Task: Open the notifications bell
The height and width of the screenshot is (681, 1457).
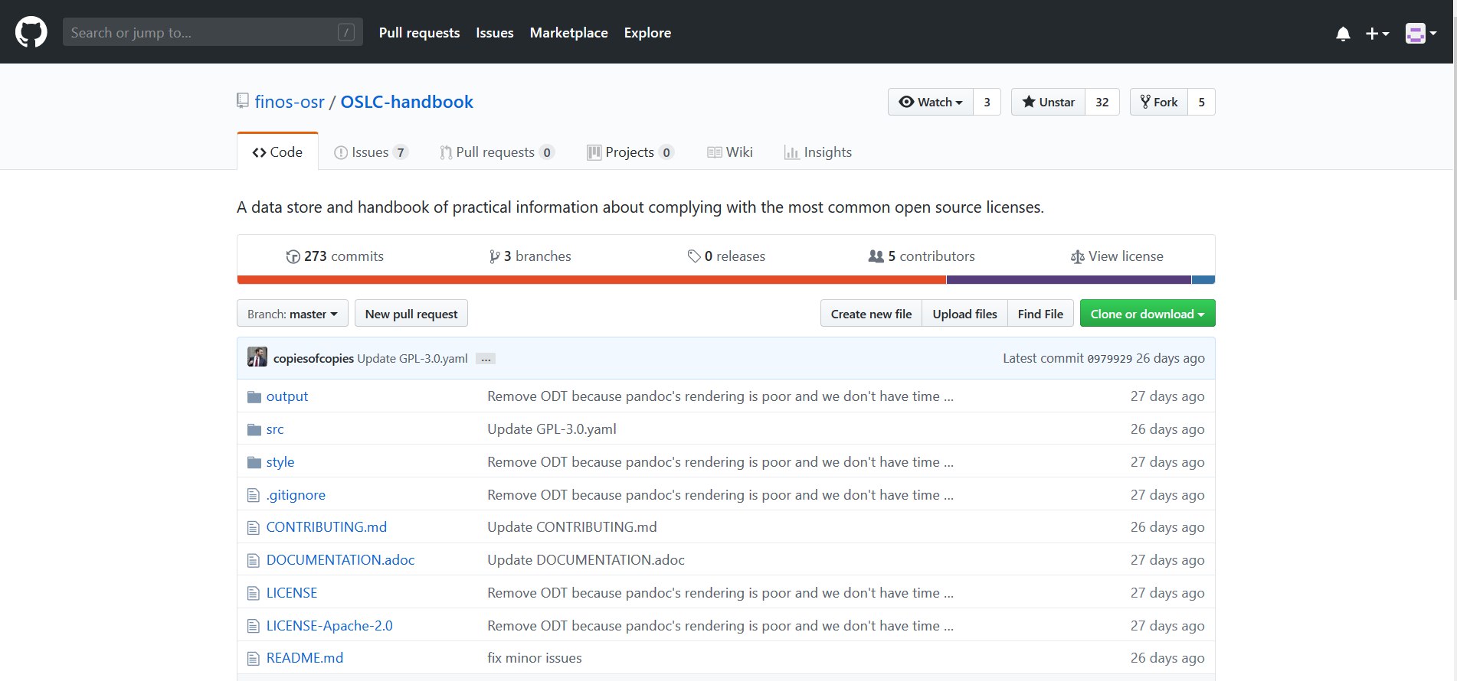Action: tap(1343, 34)
